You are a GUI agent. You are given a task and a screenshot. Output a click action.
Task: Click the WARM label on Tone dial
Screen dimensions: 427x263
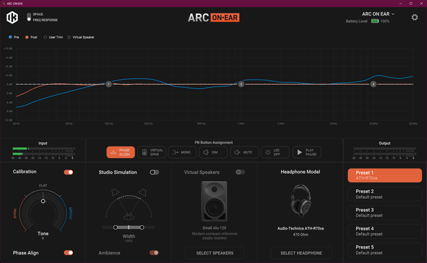click(15, 214)
